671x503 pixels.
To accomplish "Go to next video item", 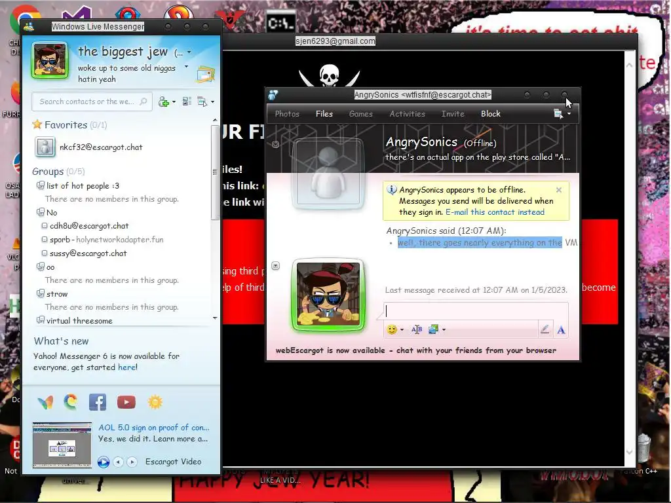I will (132, 462).
